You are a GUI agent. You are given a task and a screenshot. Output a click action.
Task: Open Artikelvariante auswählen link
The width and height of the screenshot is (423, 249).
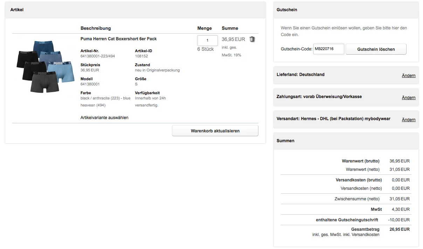click(x=104, y=118)
